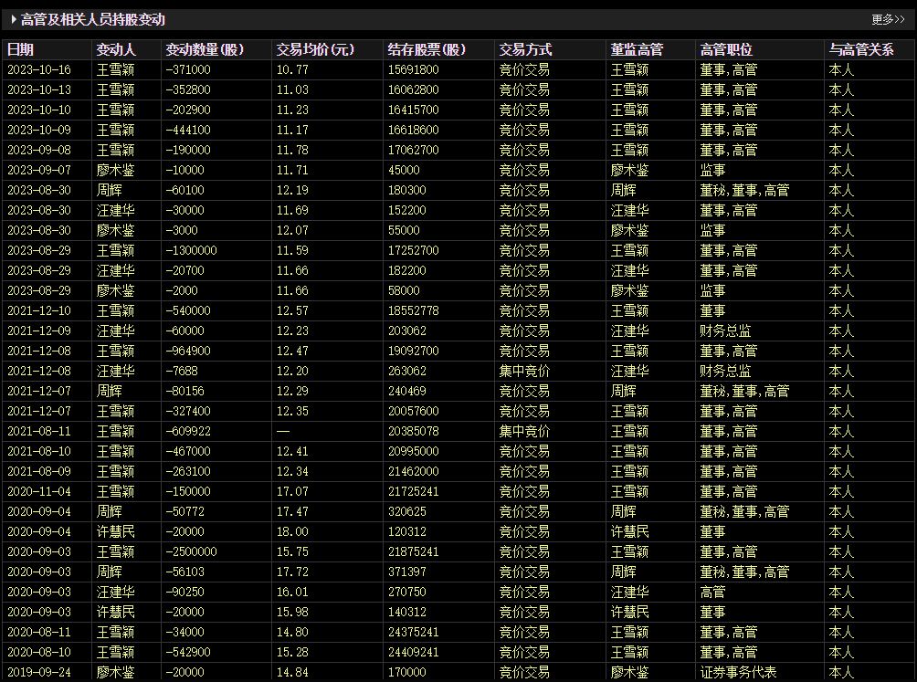The width and height of the screenshot is (917, 682).
Task: Click the change amount -80156
Action: pyautogui.click(x=184, y=391)
